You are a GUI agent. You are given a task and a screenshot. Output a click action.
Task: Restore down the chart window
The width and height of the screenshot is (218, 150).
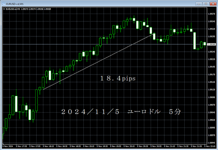(206, 3)
